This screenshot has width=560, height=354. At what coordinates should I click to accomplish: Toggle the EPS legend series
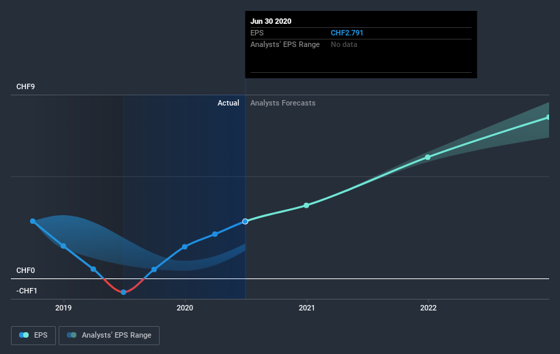(33, 336)
